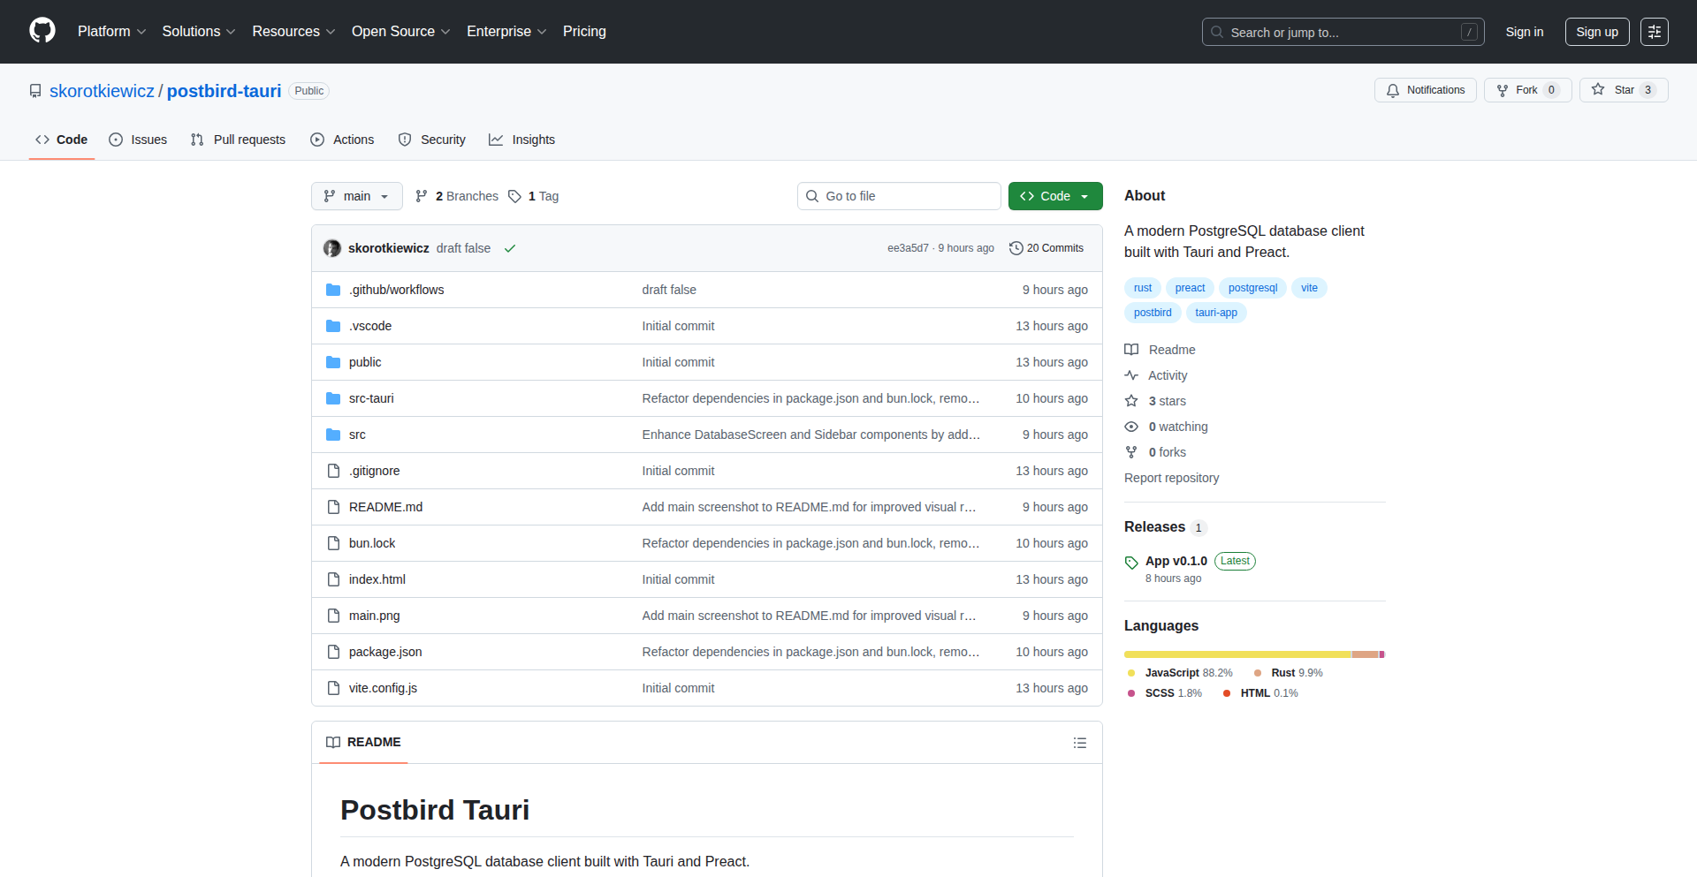
Task: Click the eye icon beside 0 watching
Action: pos(1131,427)
